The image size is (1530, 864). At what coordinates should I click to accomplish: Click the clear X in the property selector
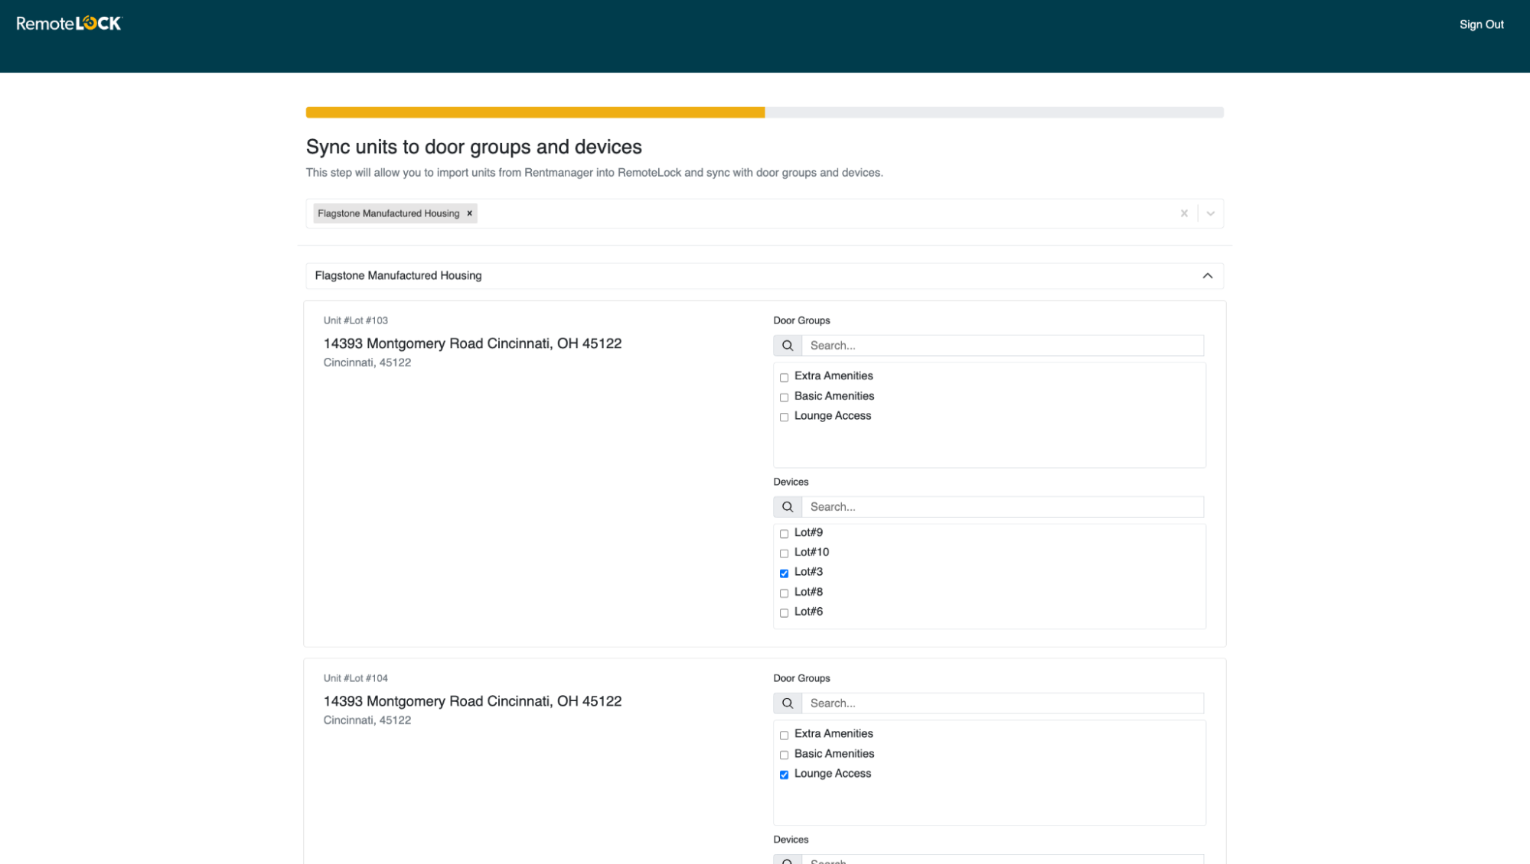tap(1183, 213)
